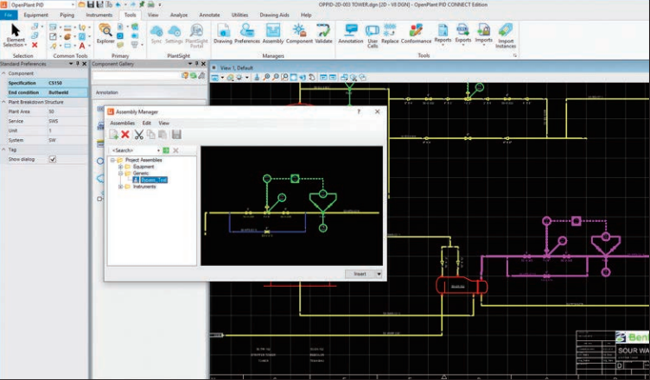
Task: Click the Undo arrow in quick access toolbar
Action: (118, 4)
